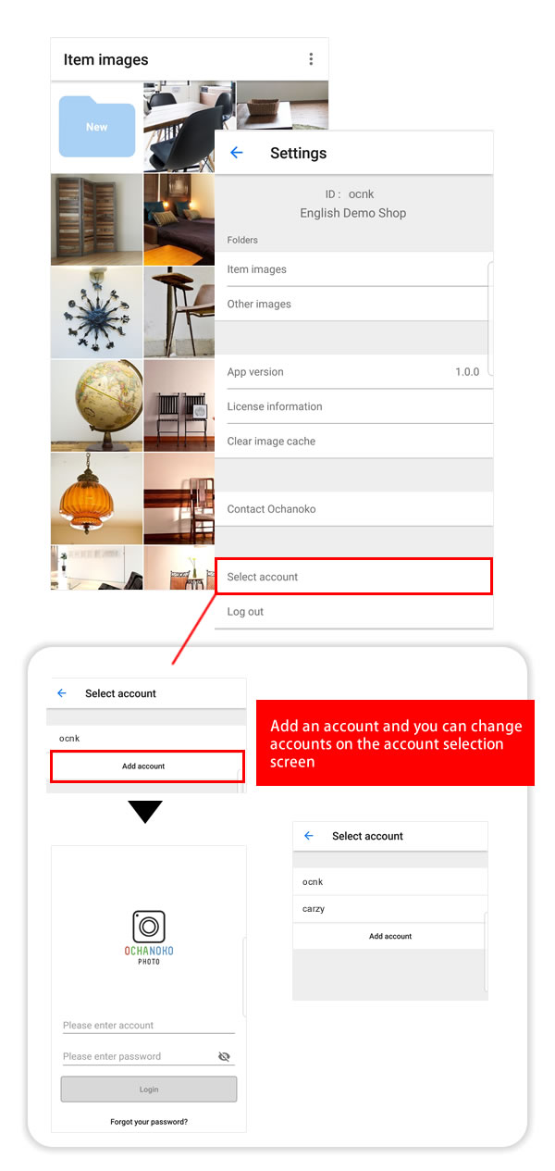Go back from the Settings screen
Viewport: 555px width, 1171px height.
[x=237, y=153]
